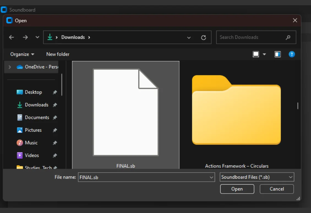Click the Cancel button

click(277, 189)
